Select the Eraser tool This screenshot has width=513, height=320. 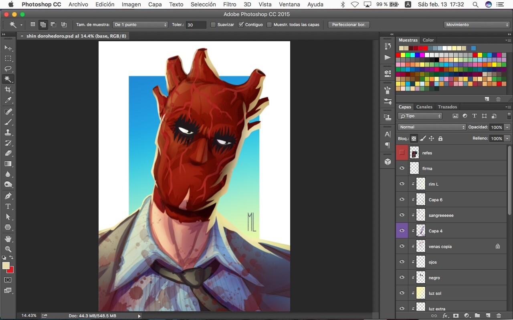[8, 153]
